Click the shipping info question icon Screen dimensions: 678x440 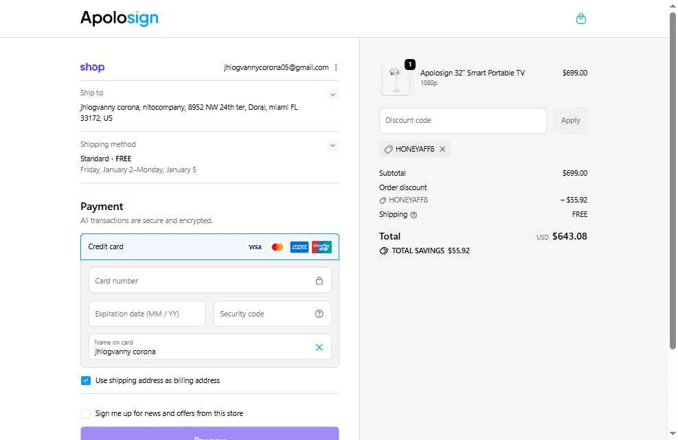414,215
